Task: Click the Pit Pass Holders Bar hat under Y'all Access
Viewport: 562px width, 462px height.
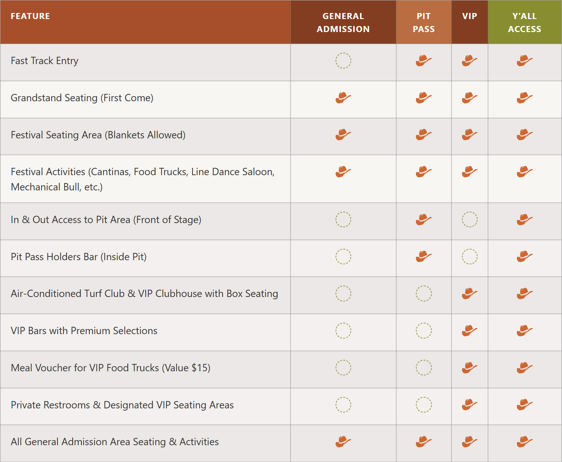Action: click(525, 257)
